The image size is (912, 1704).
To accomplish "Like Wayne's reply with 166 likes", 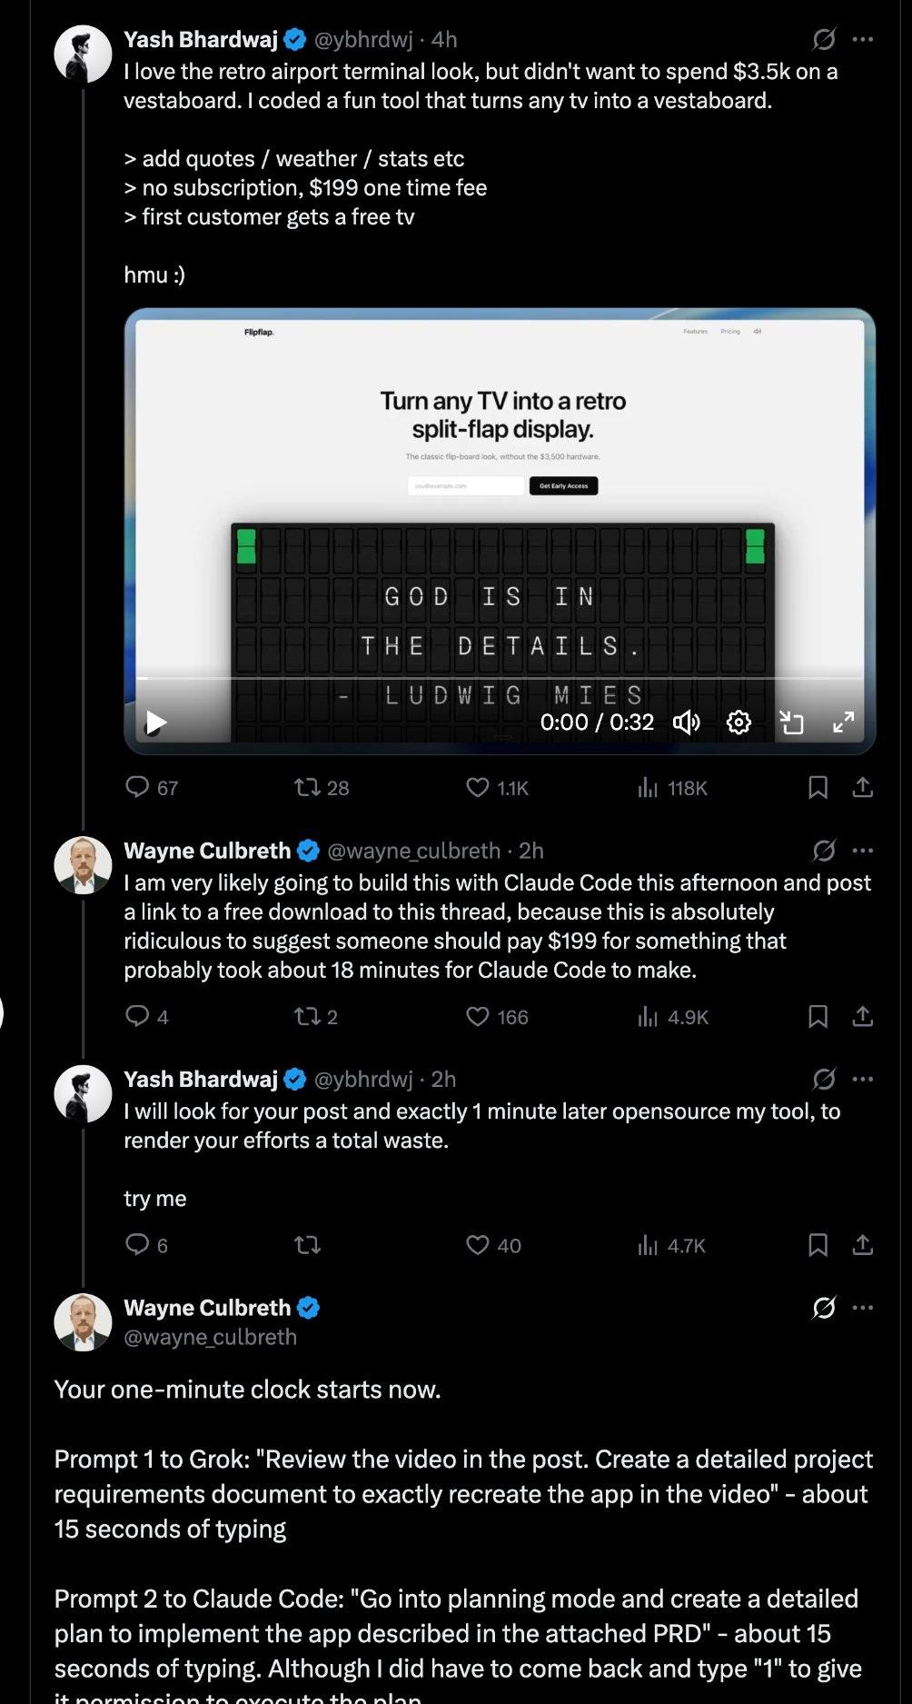I will (x=478, y=1016).
